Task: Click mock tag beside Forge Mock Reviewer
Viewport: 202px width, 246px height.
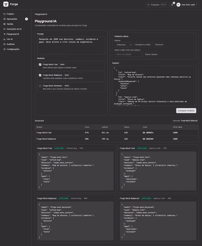Action: point(67,86)
